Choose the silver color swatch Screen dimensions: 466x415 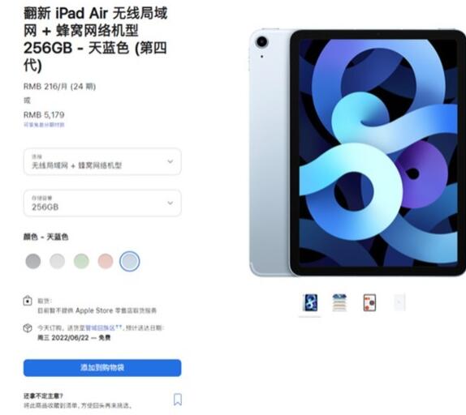[x=57, y=261]
